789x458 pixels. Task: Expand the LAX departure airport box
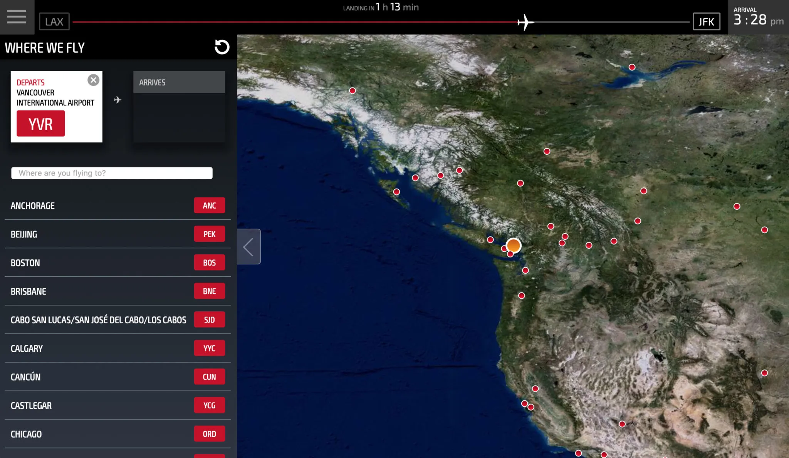tap(54, 21)
